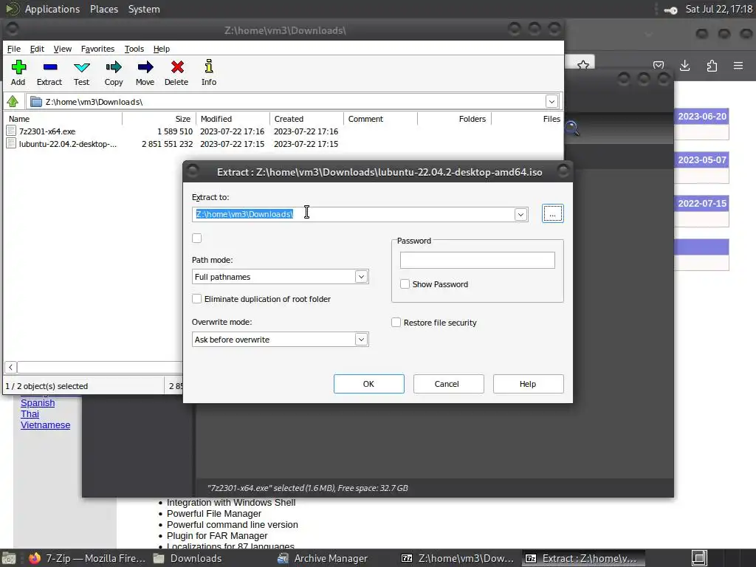
Task: Click the horizontal scrollbar left arrow
Action: 10,368
